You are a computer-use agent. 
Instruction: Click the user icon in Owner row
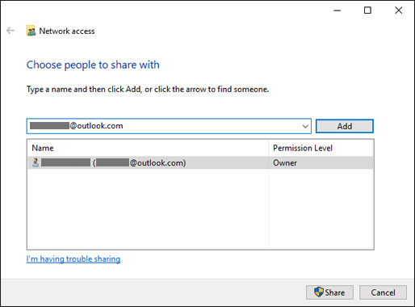(x=36, y=162)
